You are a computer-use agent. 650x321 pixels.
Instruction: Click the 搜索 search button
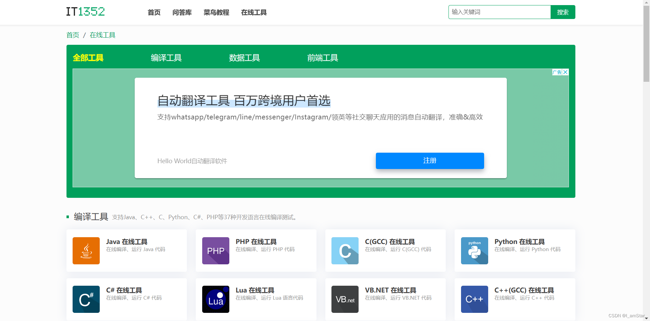pyautogui.click(x=563, y=12)
